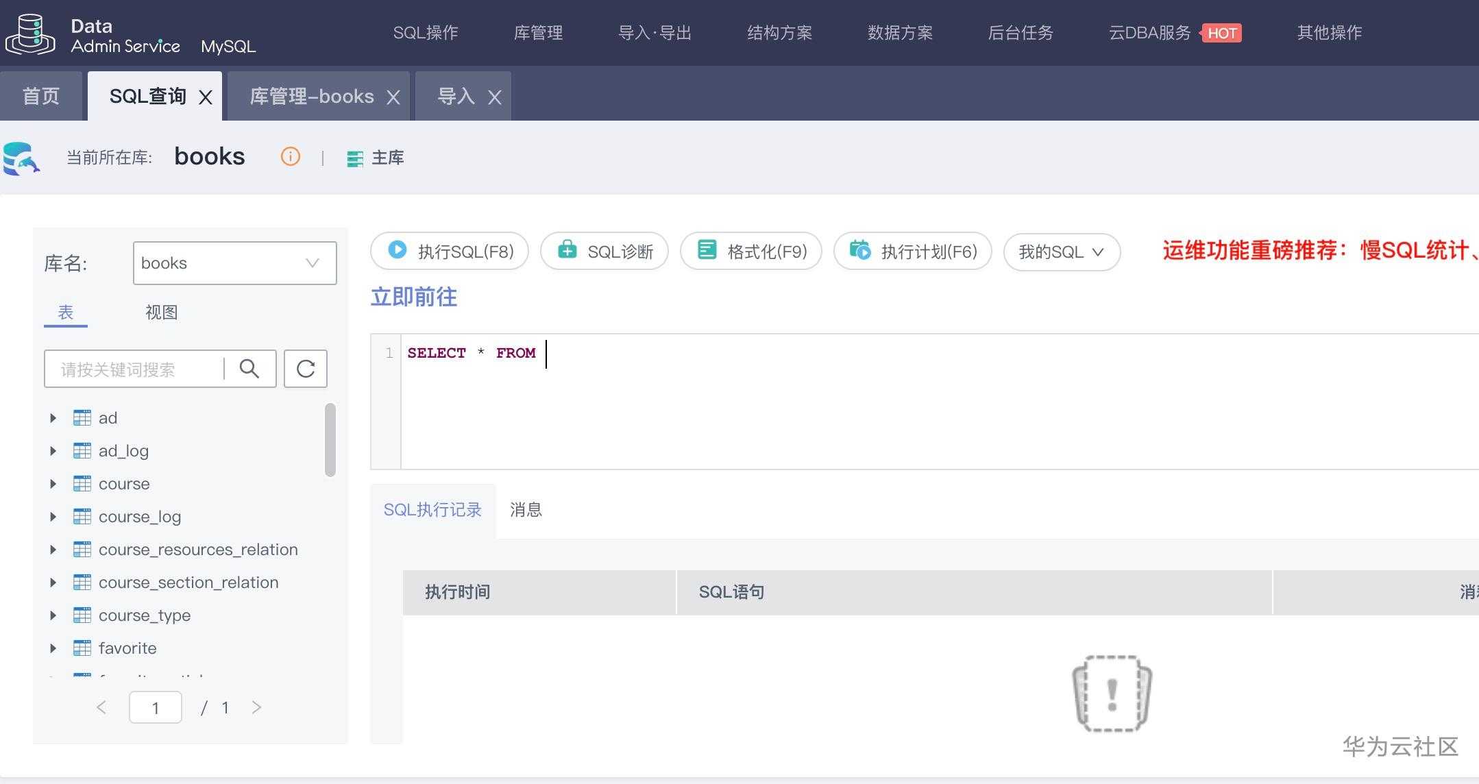The image size is (1479, 784).
Task: Run SQL with the 执行SQL(F8) play icon
Action: [x=396, y=251]
